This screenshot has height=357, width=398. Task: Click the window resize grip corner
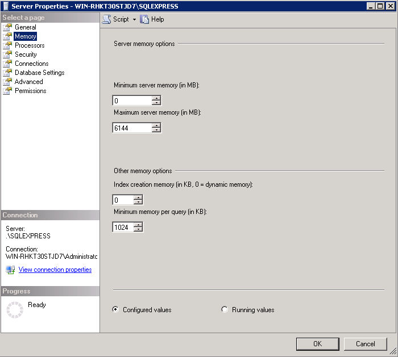(393, 351)
